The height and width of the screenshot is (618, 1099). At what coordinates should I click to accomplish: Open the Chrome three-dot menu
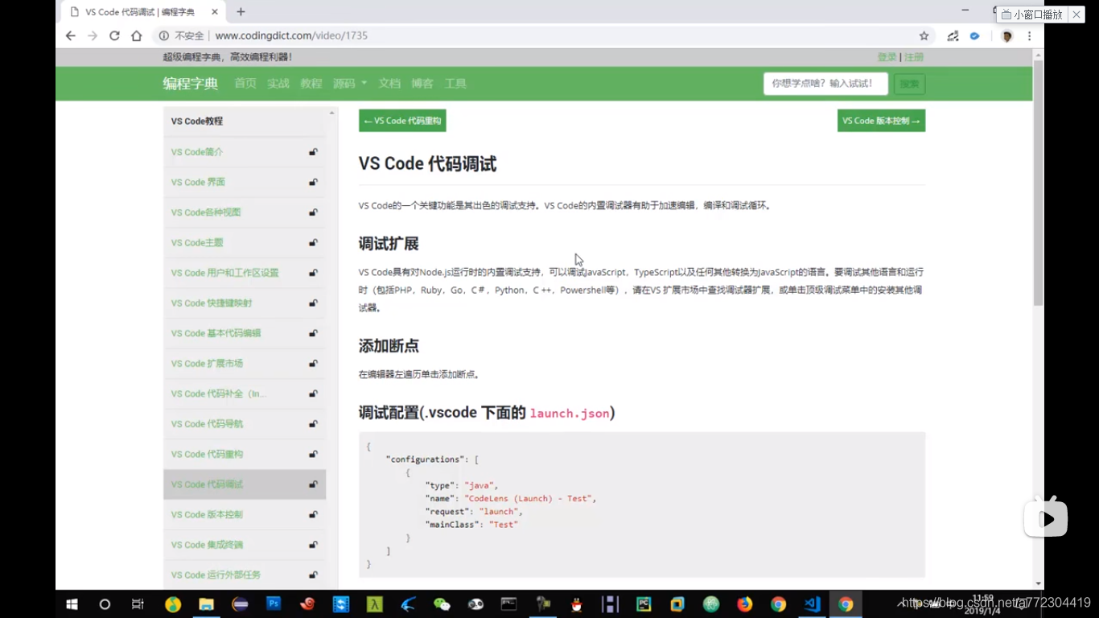[x=1029, y=35]
